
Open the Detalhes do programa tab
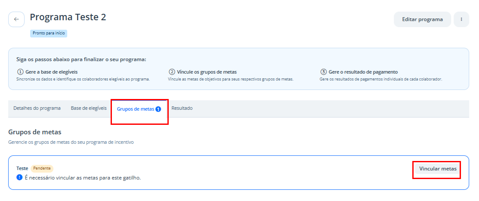pos(37,108)
